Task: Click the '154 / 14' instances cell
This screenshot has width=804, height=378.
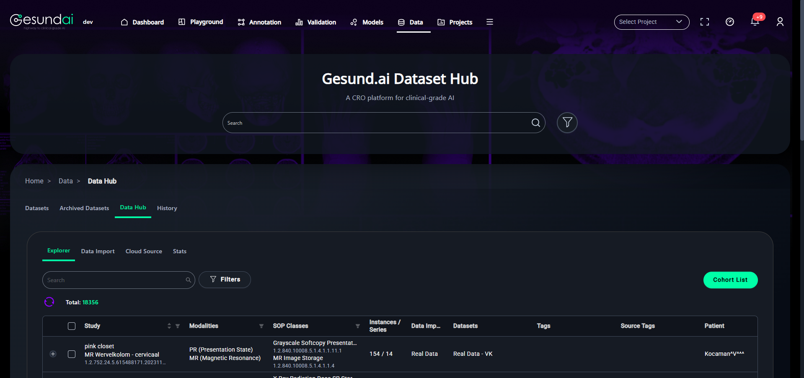Action: [x=381, y=354]
